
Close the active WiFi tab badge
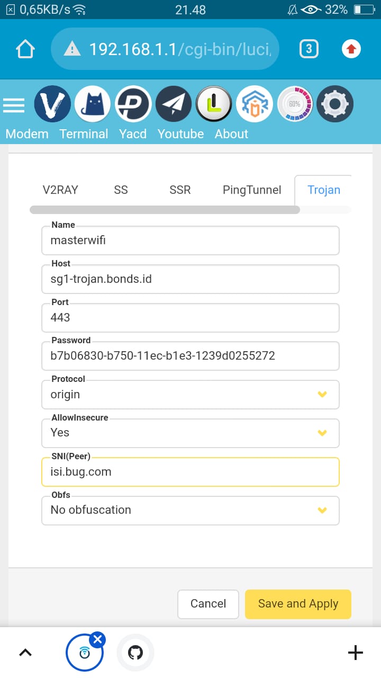(97, 640)
